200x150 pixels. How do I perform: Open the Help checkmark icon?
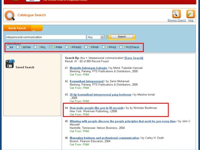(x=191, y=14)
